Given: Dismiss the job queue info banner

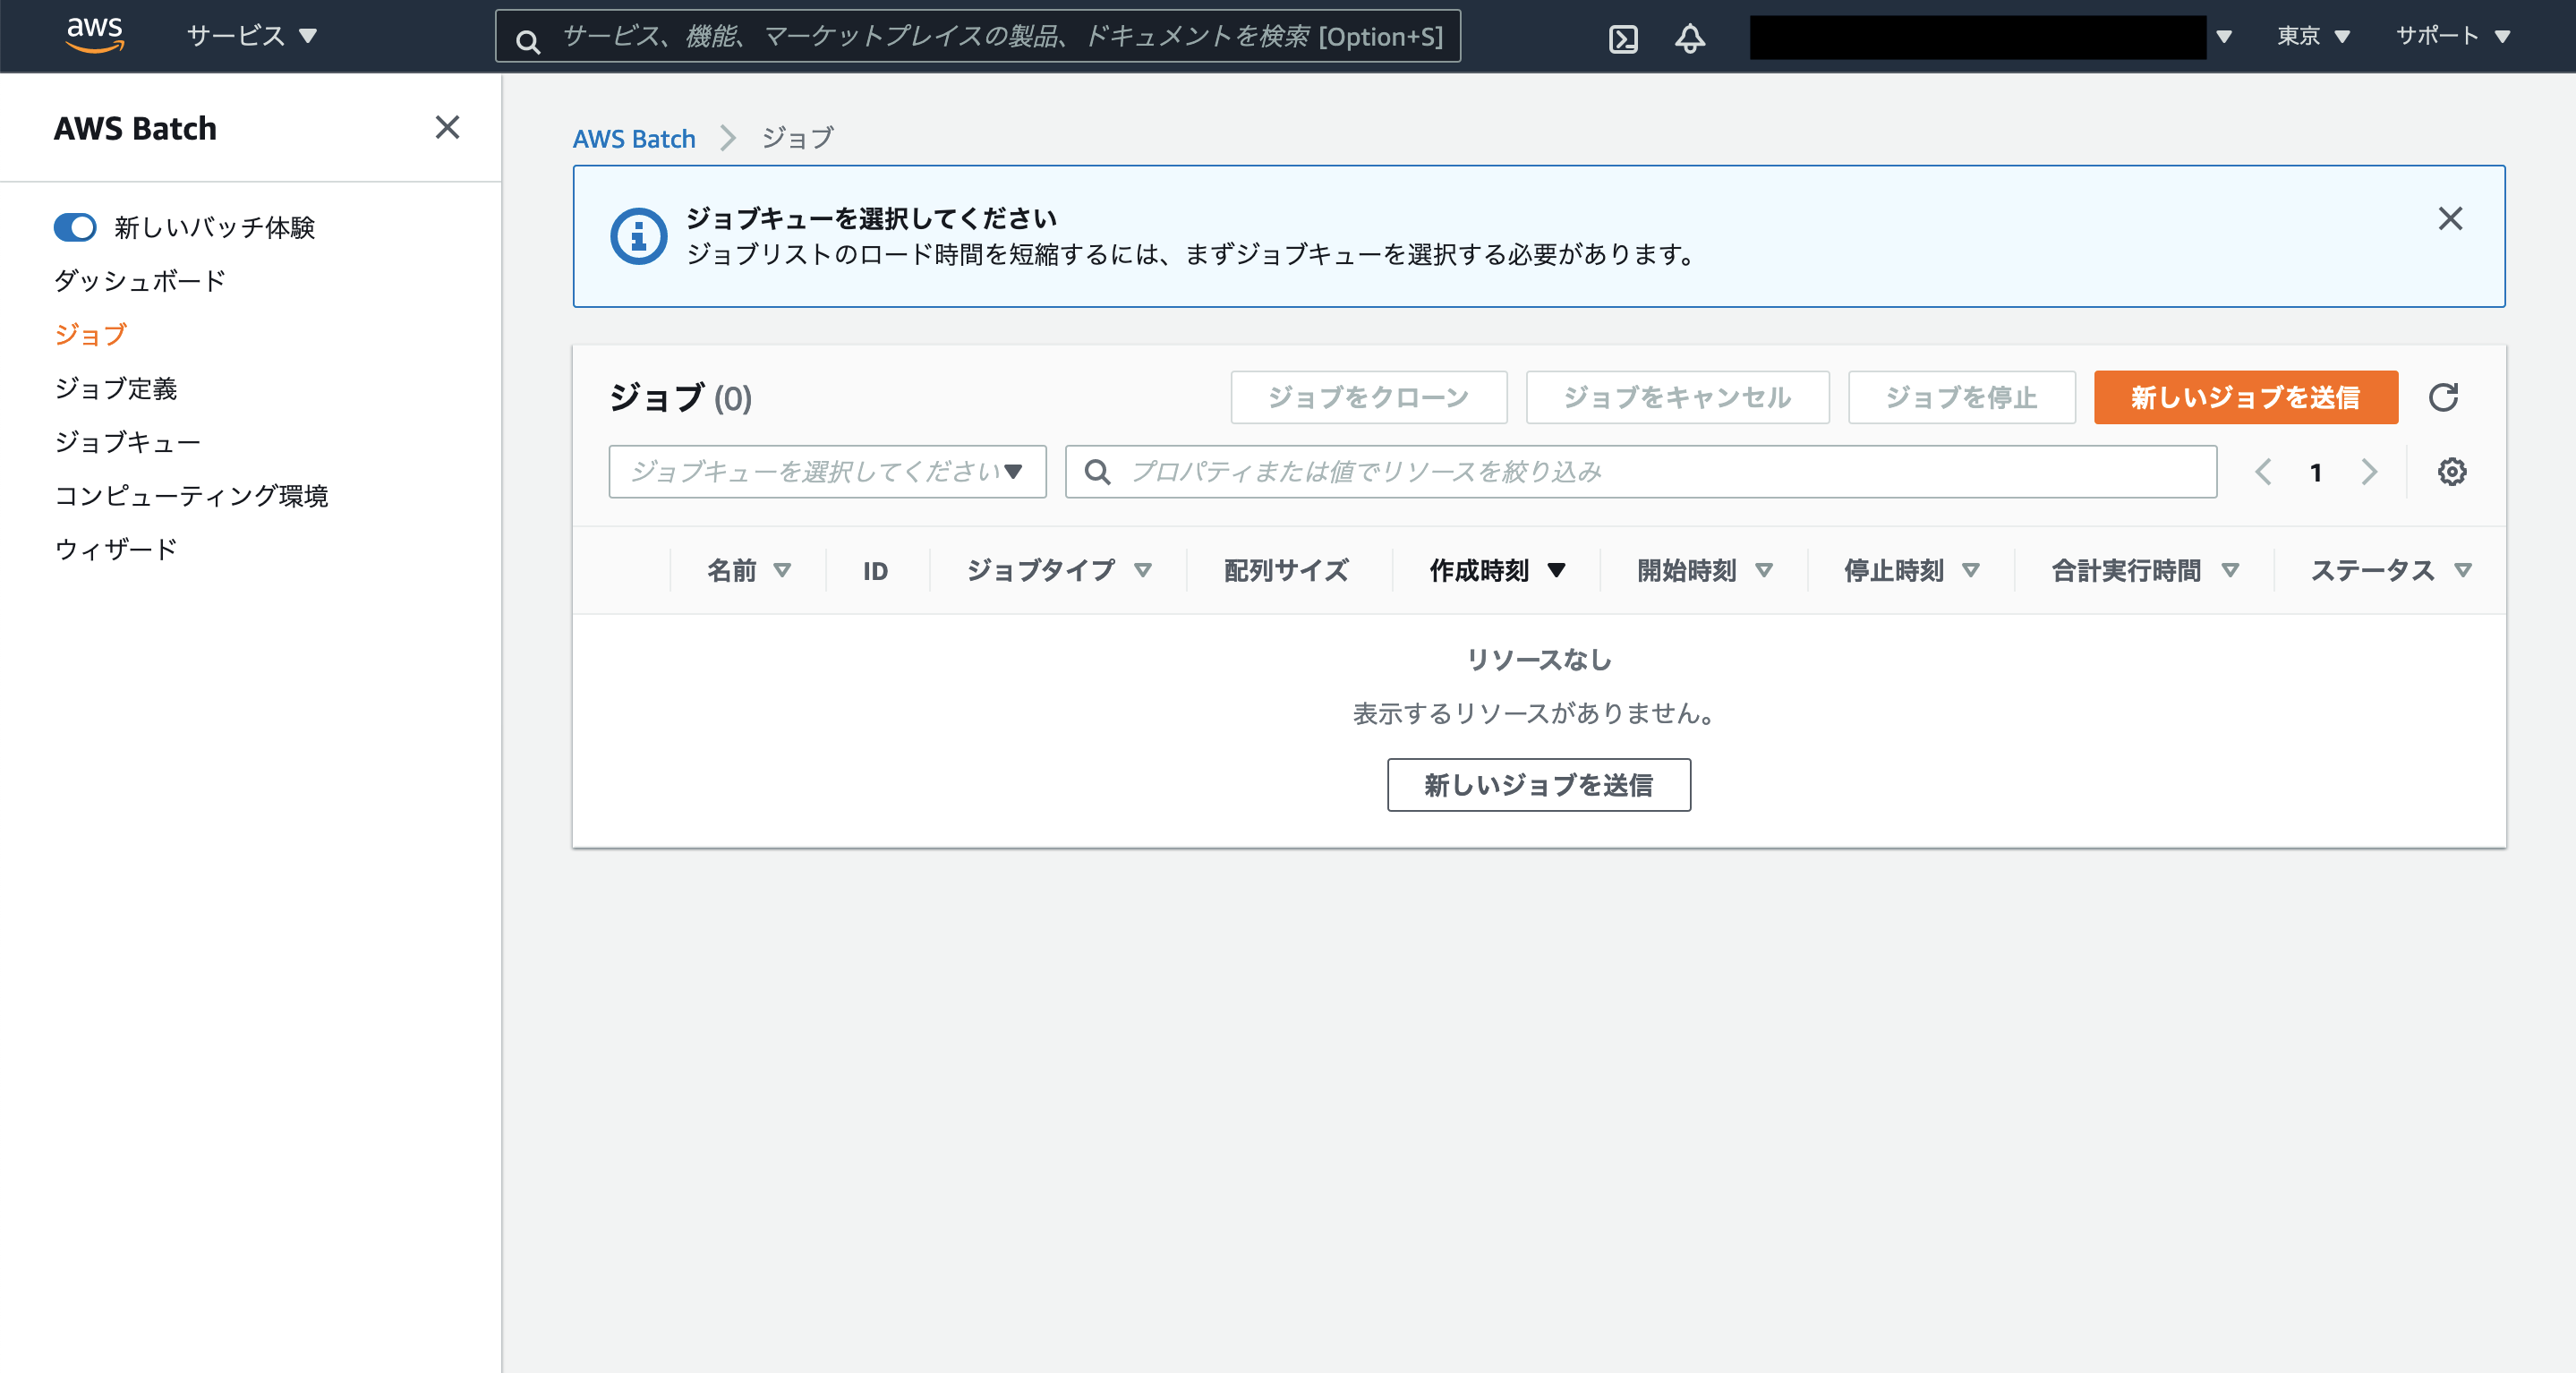Looking at the screenshot, I should 2450,218.
